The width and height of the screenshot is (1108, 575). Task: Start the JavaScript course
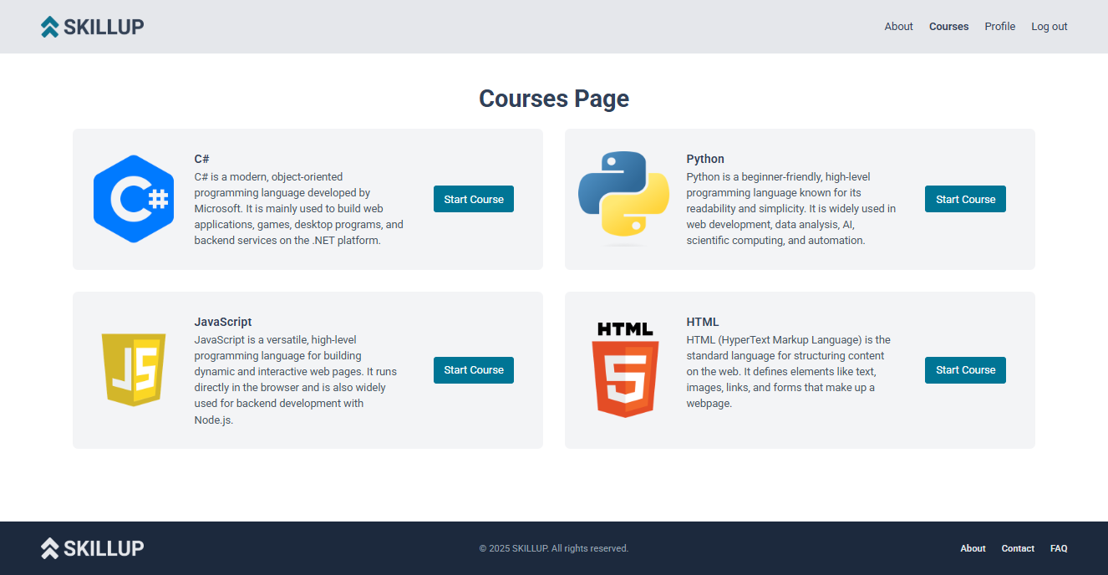(473, 370)
